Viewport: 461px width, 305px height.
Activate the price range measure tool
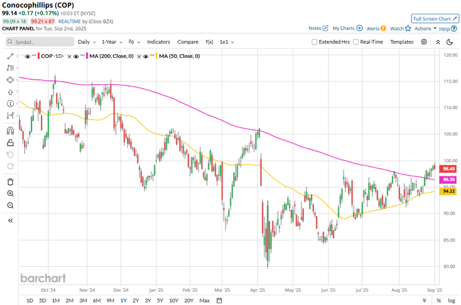[x=10, y=115]
